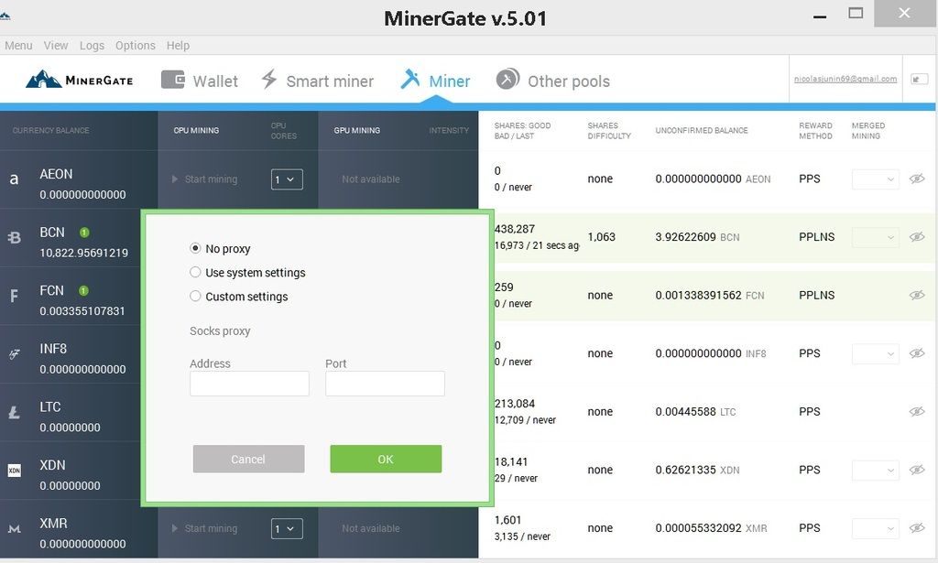Open the AEON CPU cores dropdown
Viewport: 938px width, 563px height.
point(287,179)
